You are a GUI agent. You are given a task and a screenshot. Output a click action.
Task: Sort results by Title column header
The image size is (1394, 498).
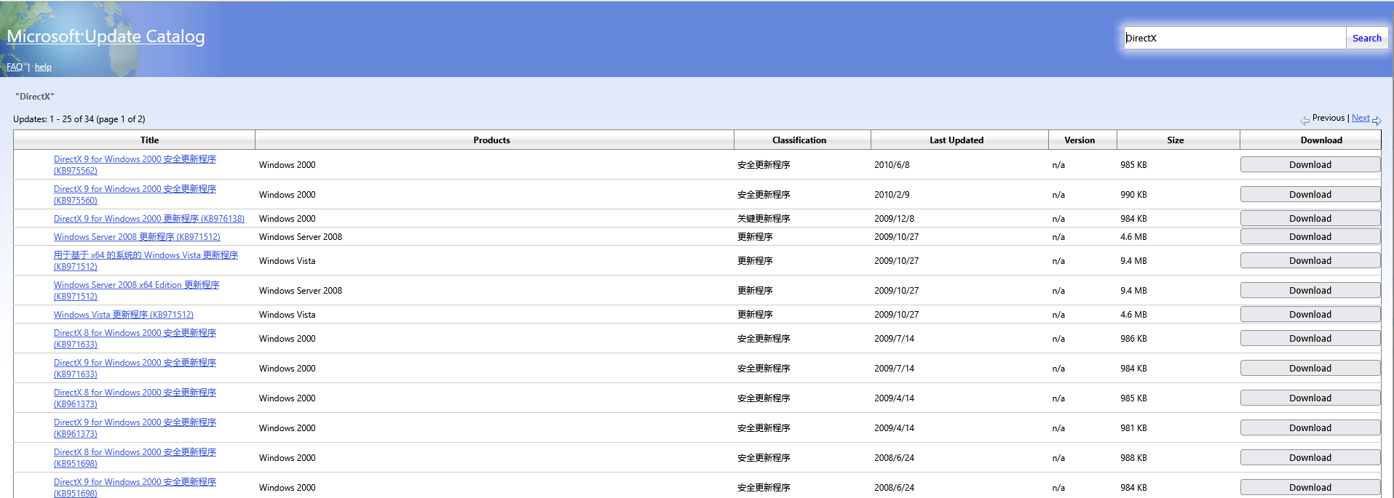[x=149, y=140]
